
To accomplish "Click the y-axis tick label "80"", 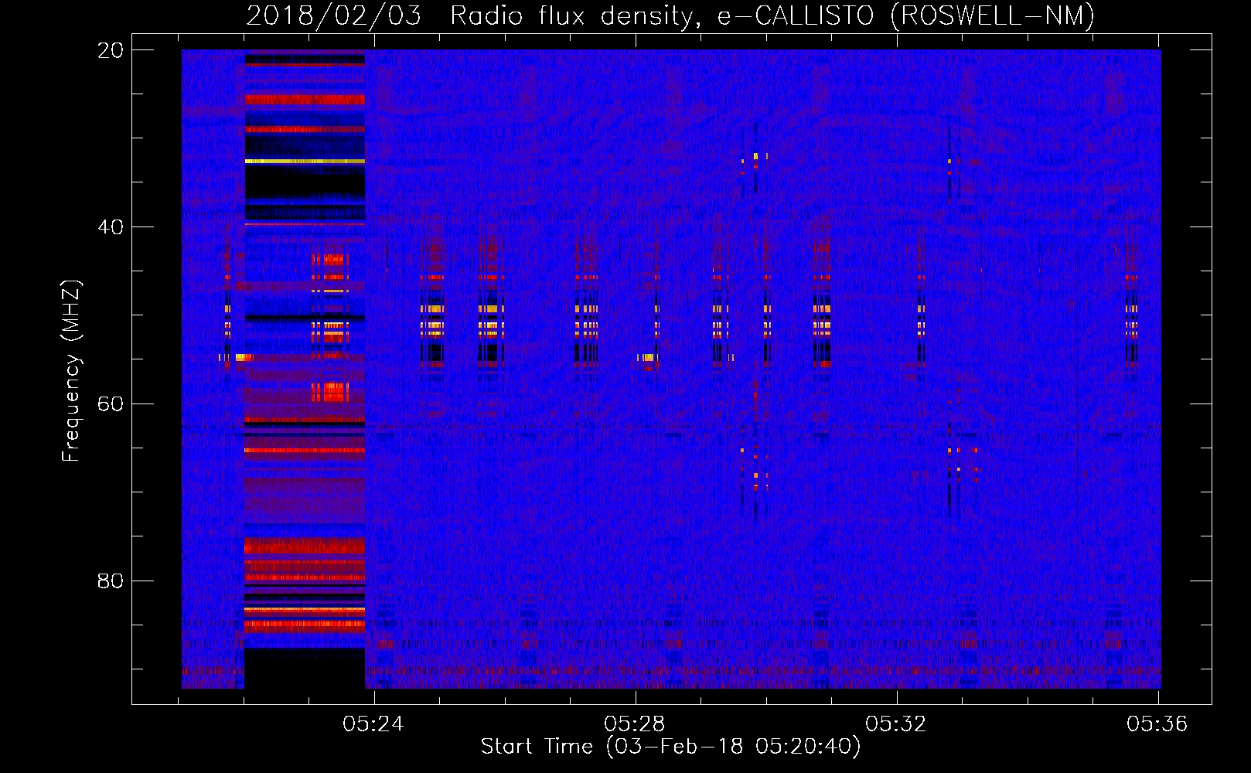I will pyautogui.click(x=111, y=581).
